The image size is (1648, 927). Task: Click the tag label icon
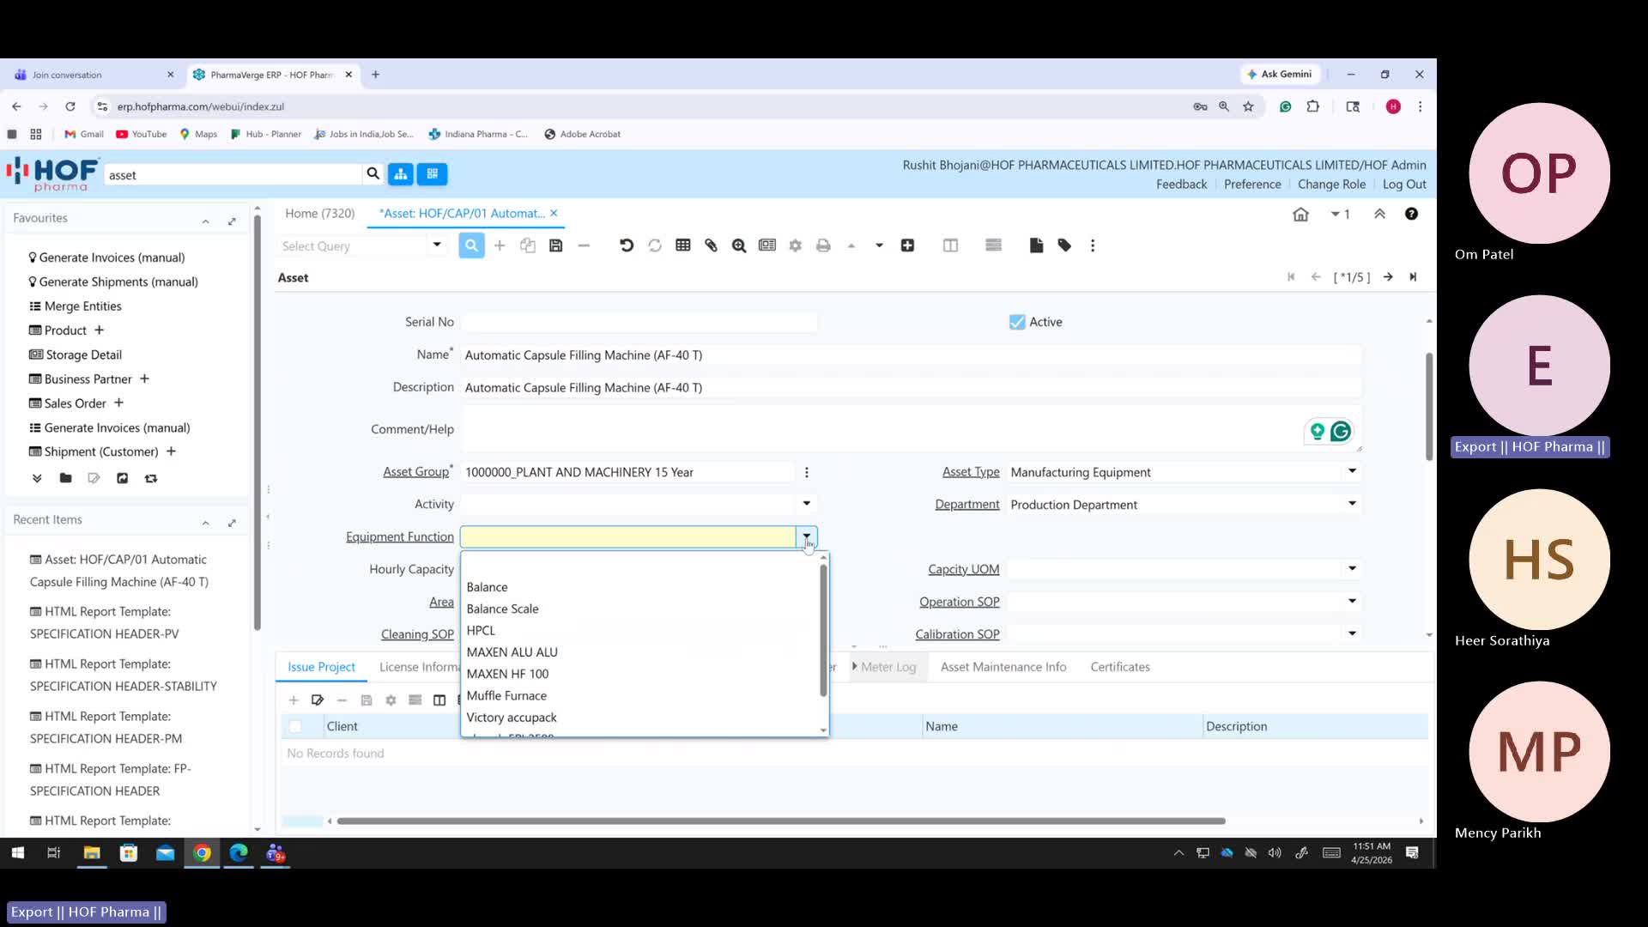pos(1064,245)
